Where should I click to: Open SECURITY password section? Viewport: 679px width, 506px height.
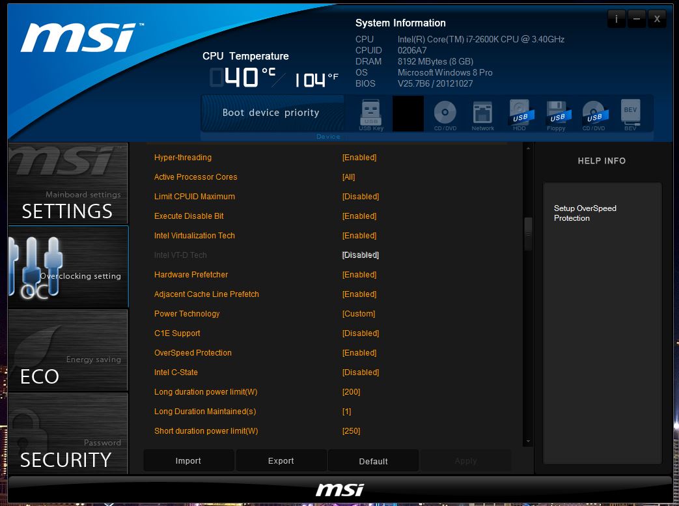tap(68, 433)
